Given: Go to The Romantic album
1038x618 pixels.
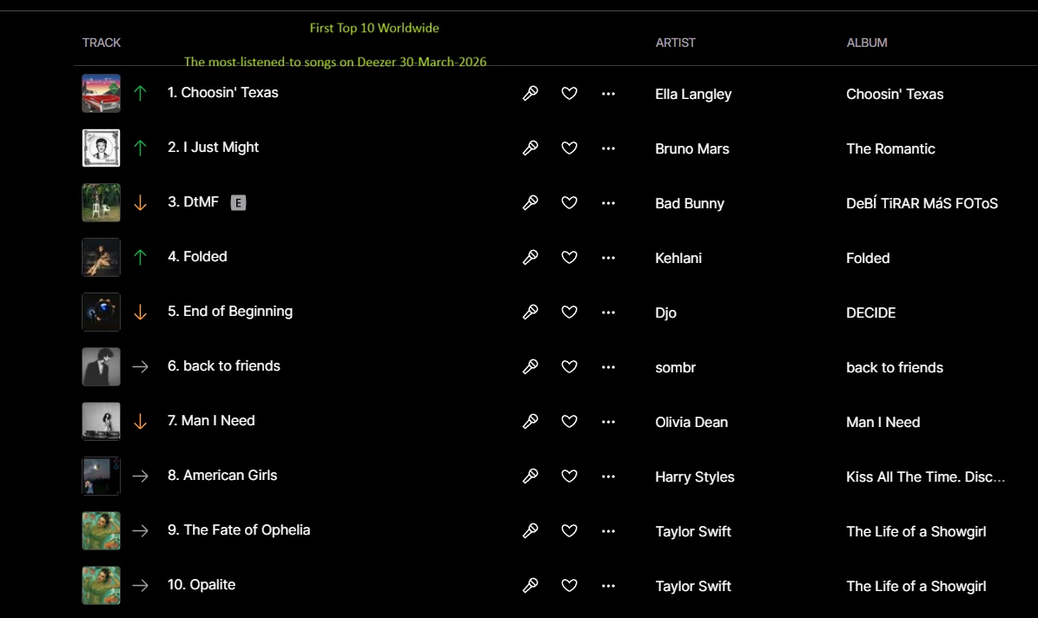Looking at the screenshot, I should click(890, 149).
